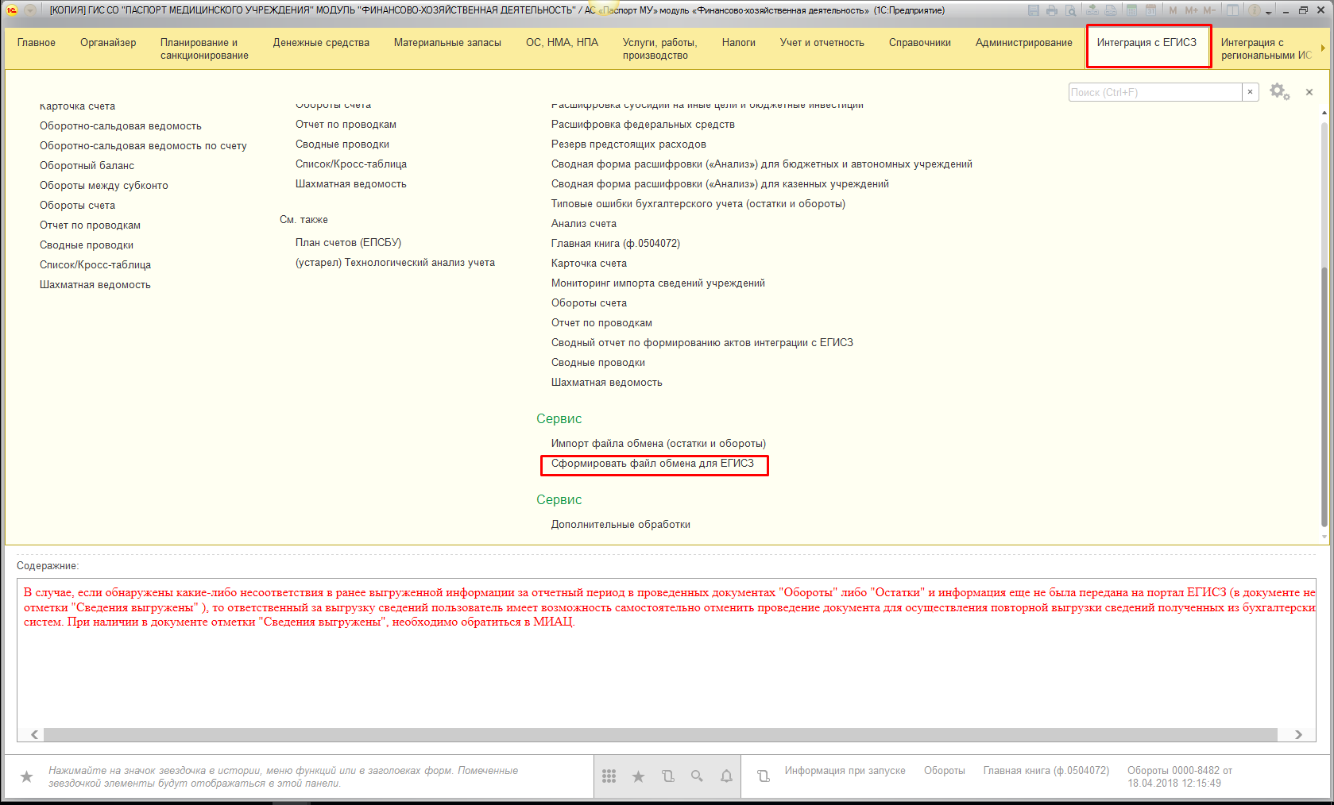Switch to Интеграция с ЕГИСЗ section

(1146, 43)
